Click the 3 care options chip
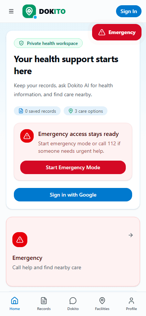The width and height of the screenshot is (146, 316). [x=86, y=111]
